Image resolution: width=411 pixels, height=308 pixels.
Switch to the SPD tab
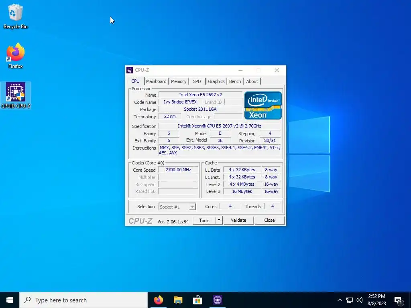[x=197, y=81]
